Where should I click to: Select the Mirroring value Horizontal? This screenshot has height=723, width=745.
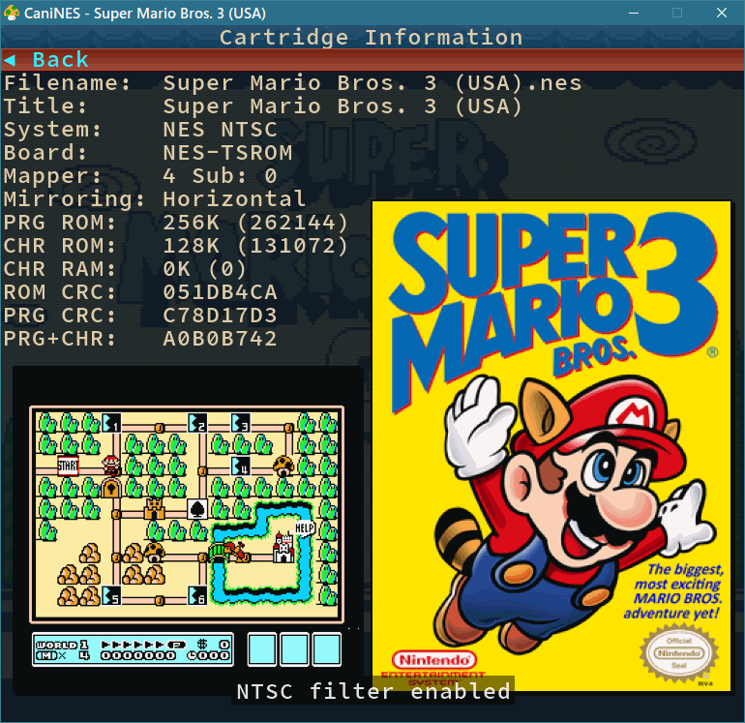tap(234, 199)
